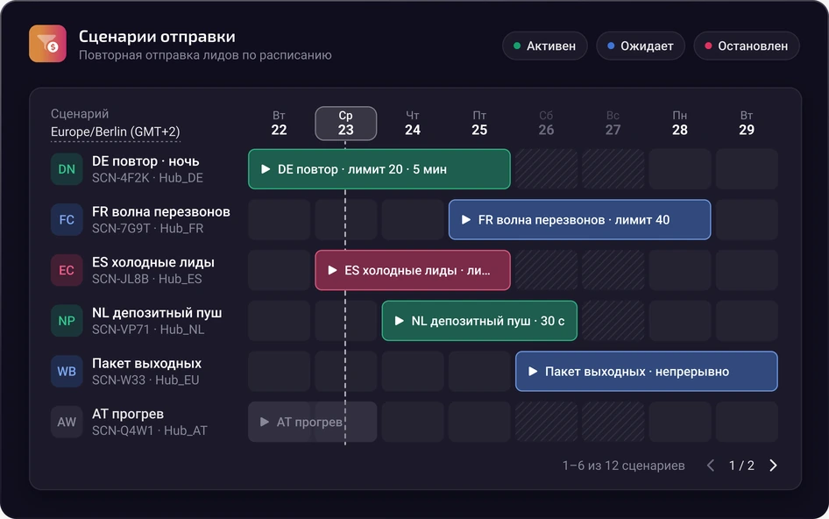Click play triangle on AT прогрев bar
This screenshot has height=519, width=829.
[265, 422]
